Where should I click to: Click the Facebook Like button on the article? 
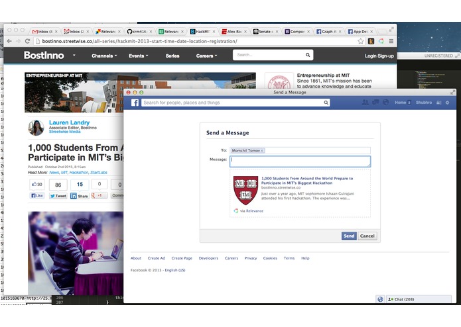pos(37,196)
